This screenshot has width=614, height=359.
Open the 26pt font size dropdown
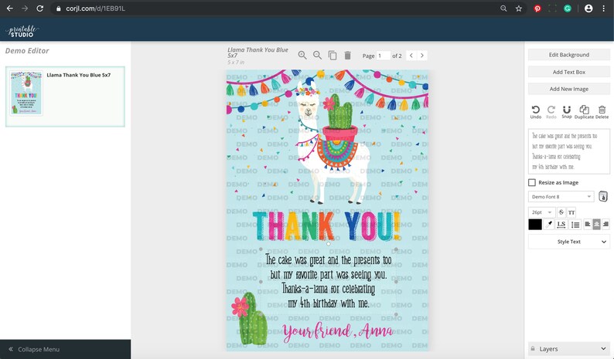point(541,212)
